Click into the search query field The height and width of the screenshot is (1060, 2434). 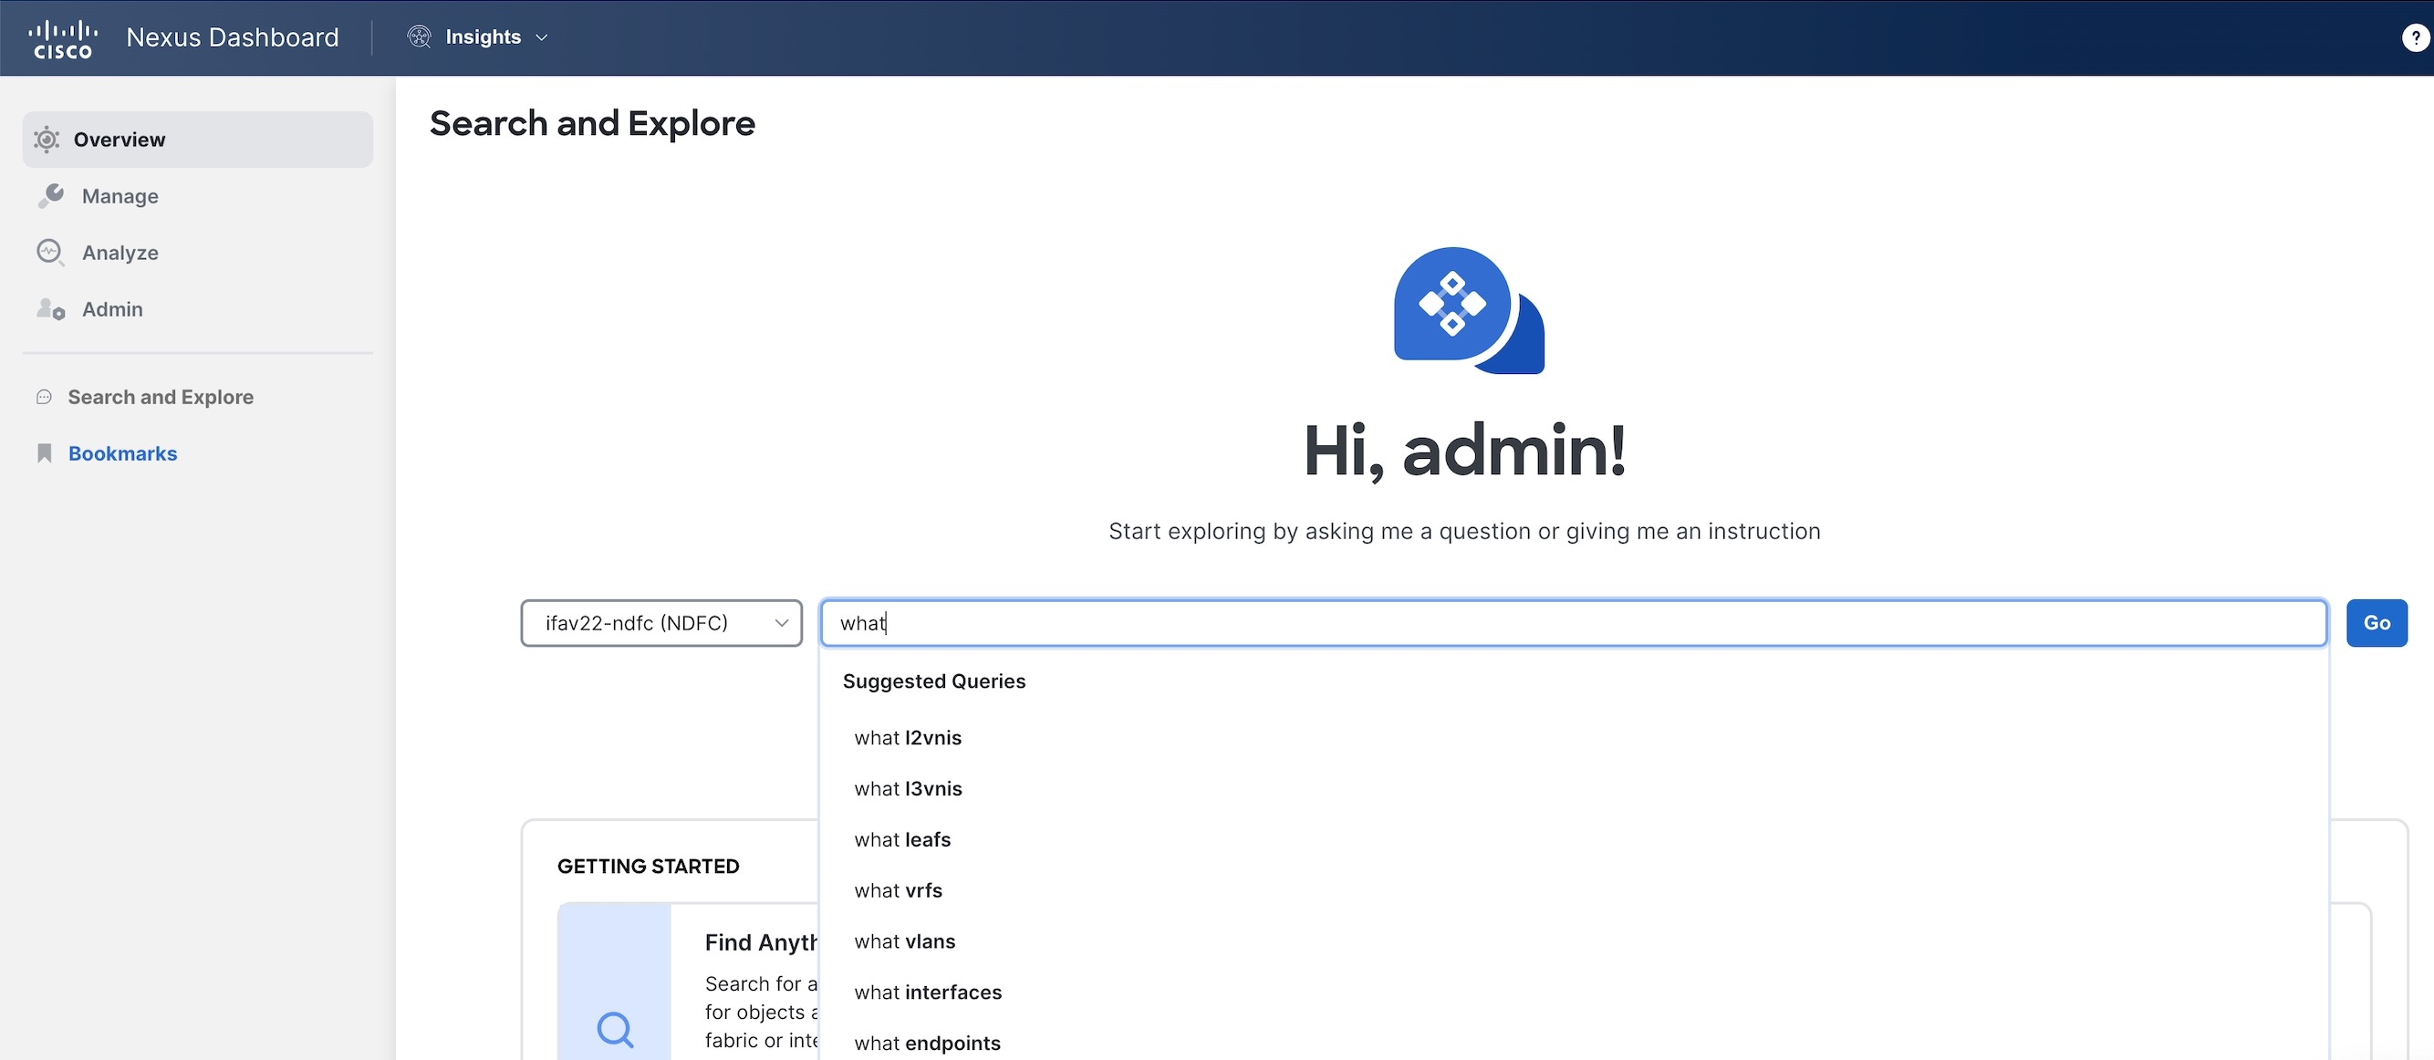click(1573, 622)
